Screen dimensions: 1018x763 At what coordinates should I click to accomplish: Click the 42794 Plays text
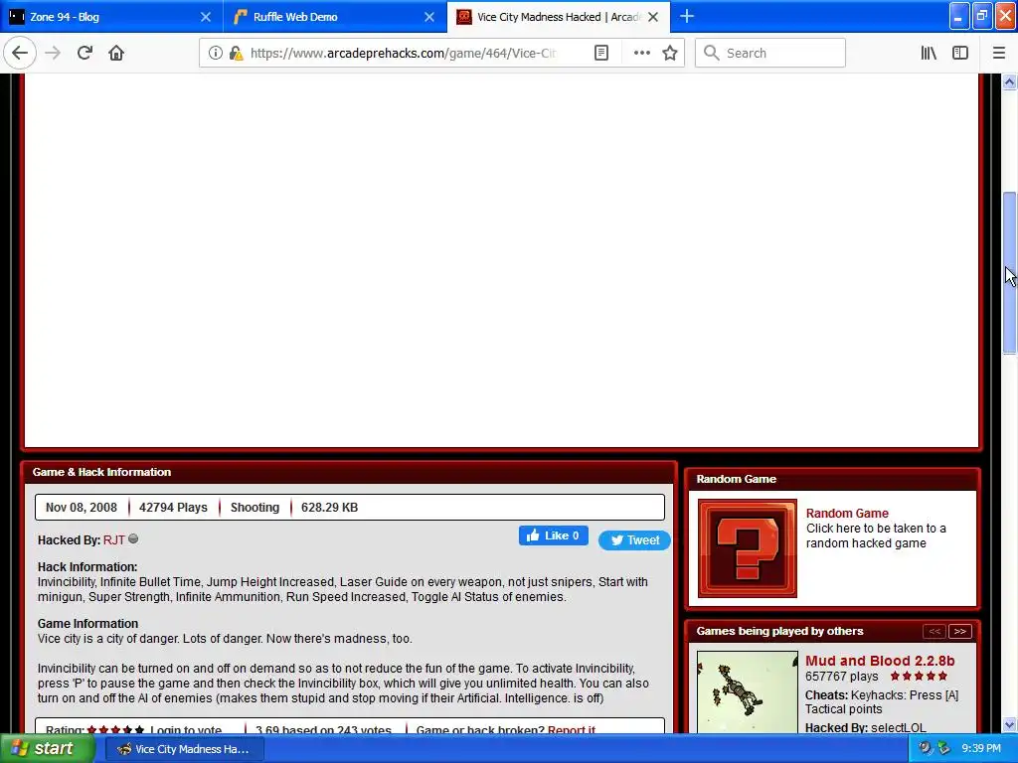coord(173,508)
